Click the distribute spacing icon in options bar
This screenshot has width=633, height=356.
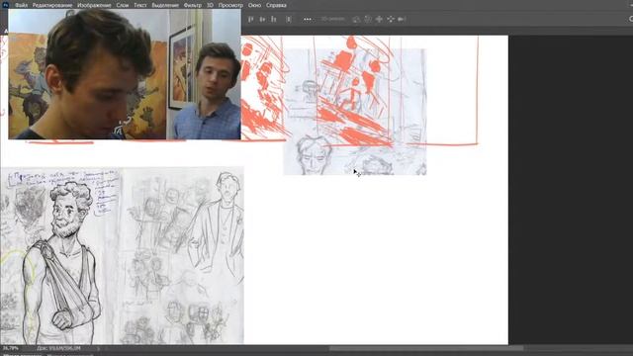coord(288,19)
